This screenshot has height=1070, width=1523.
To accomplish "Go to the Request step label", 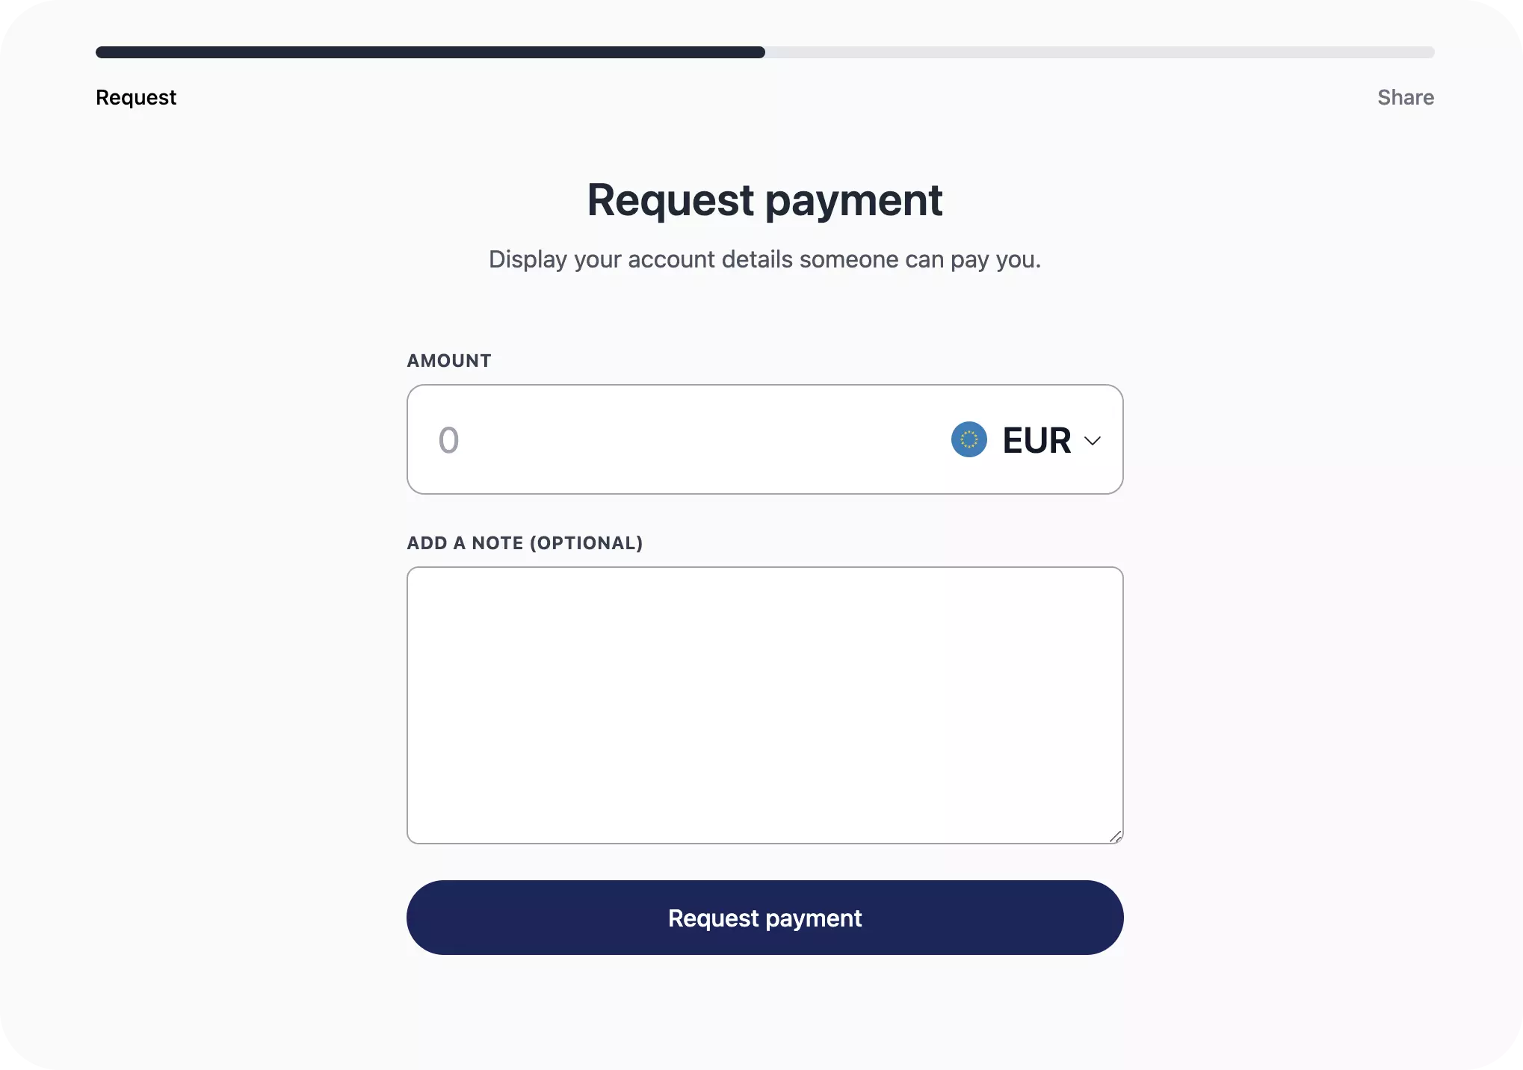I will coord(136,97).
